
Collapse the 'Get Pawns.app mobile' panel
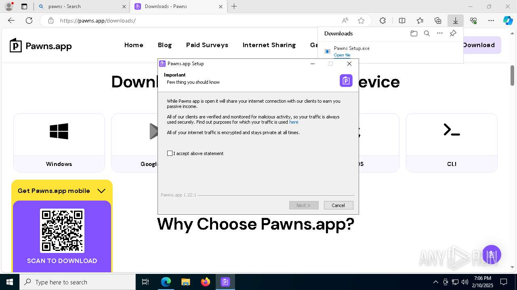click(101, 191)
